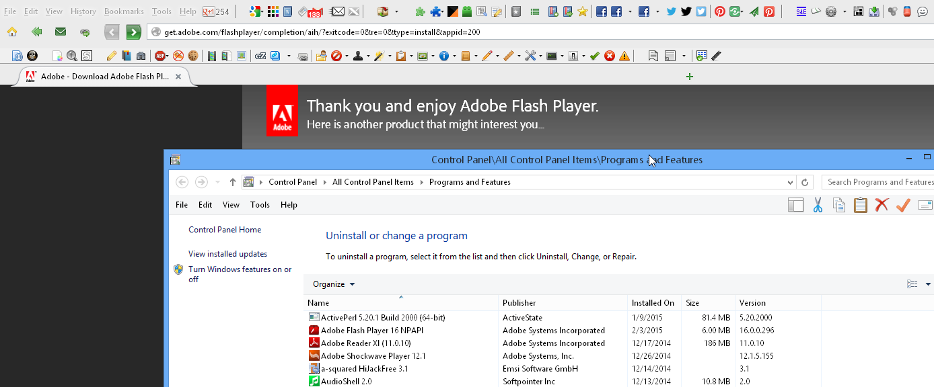The width and height of the screenshot is (934, 387).
Task: Click the Search Programs and Features box
Action: 877,182
